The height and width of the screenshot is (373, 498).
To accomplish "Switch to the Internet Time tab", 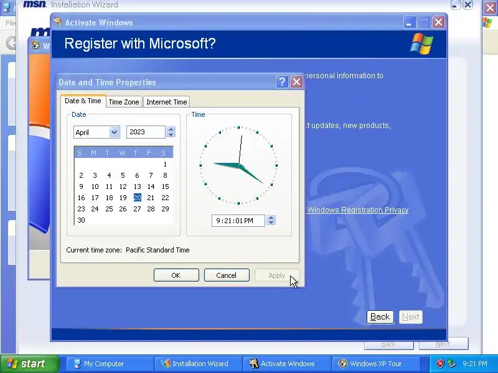I will pyautogui.click(x=166, y=102).
